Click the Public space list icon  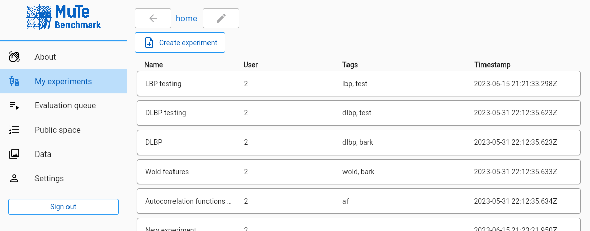[x=14, y=130]
